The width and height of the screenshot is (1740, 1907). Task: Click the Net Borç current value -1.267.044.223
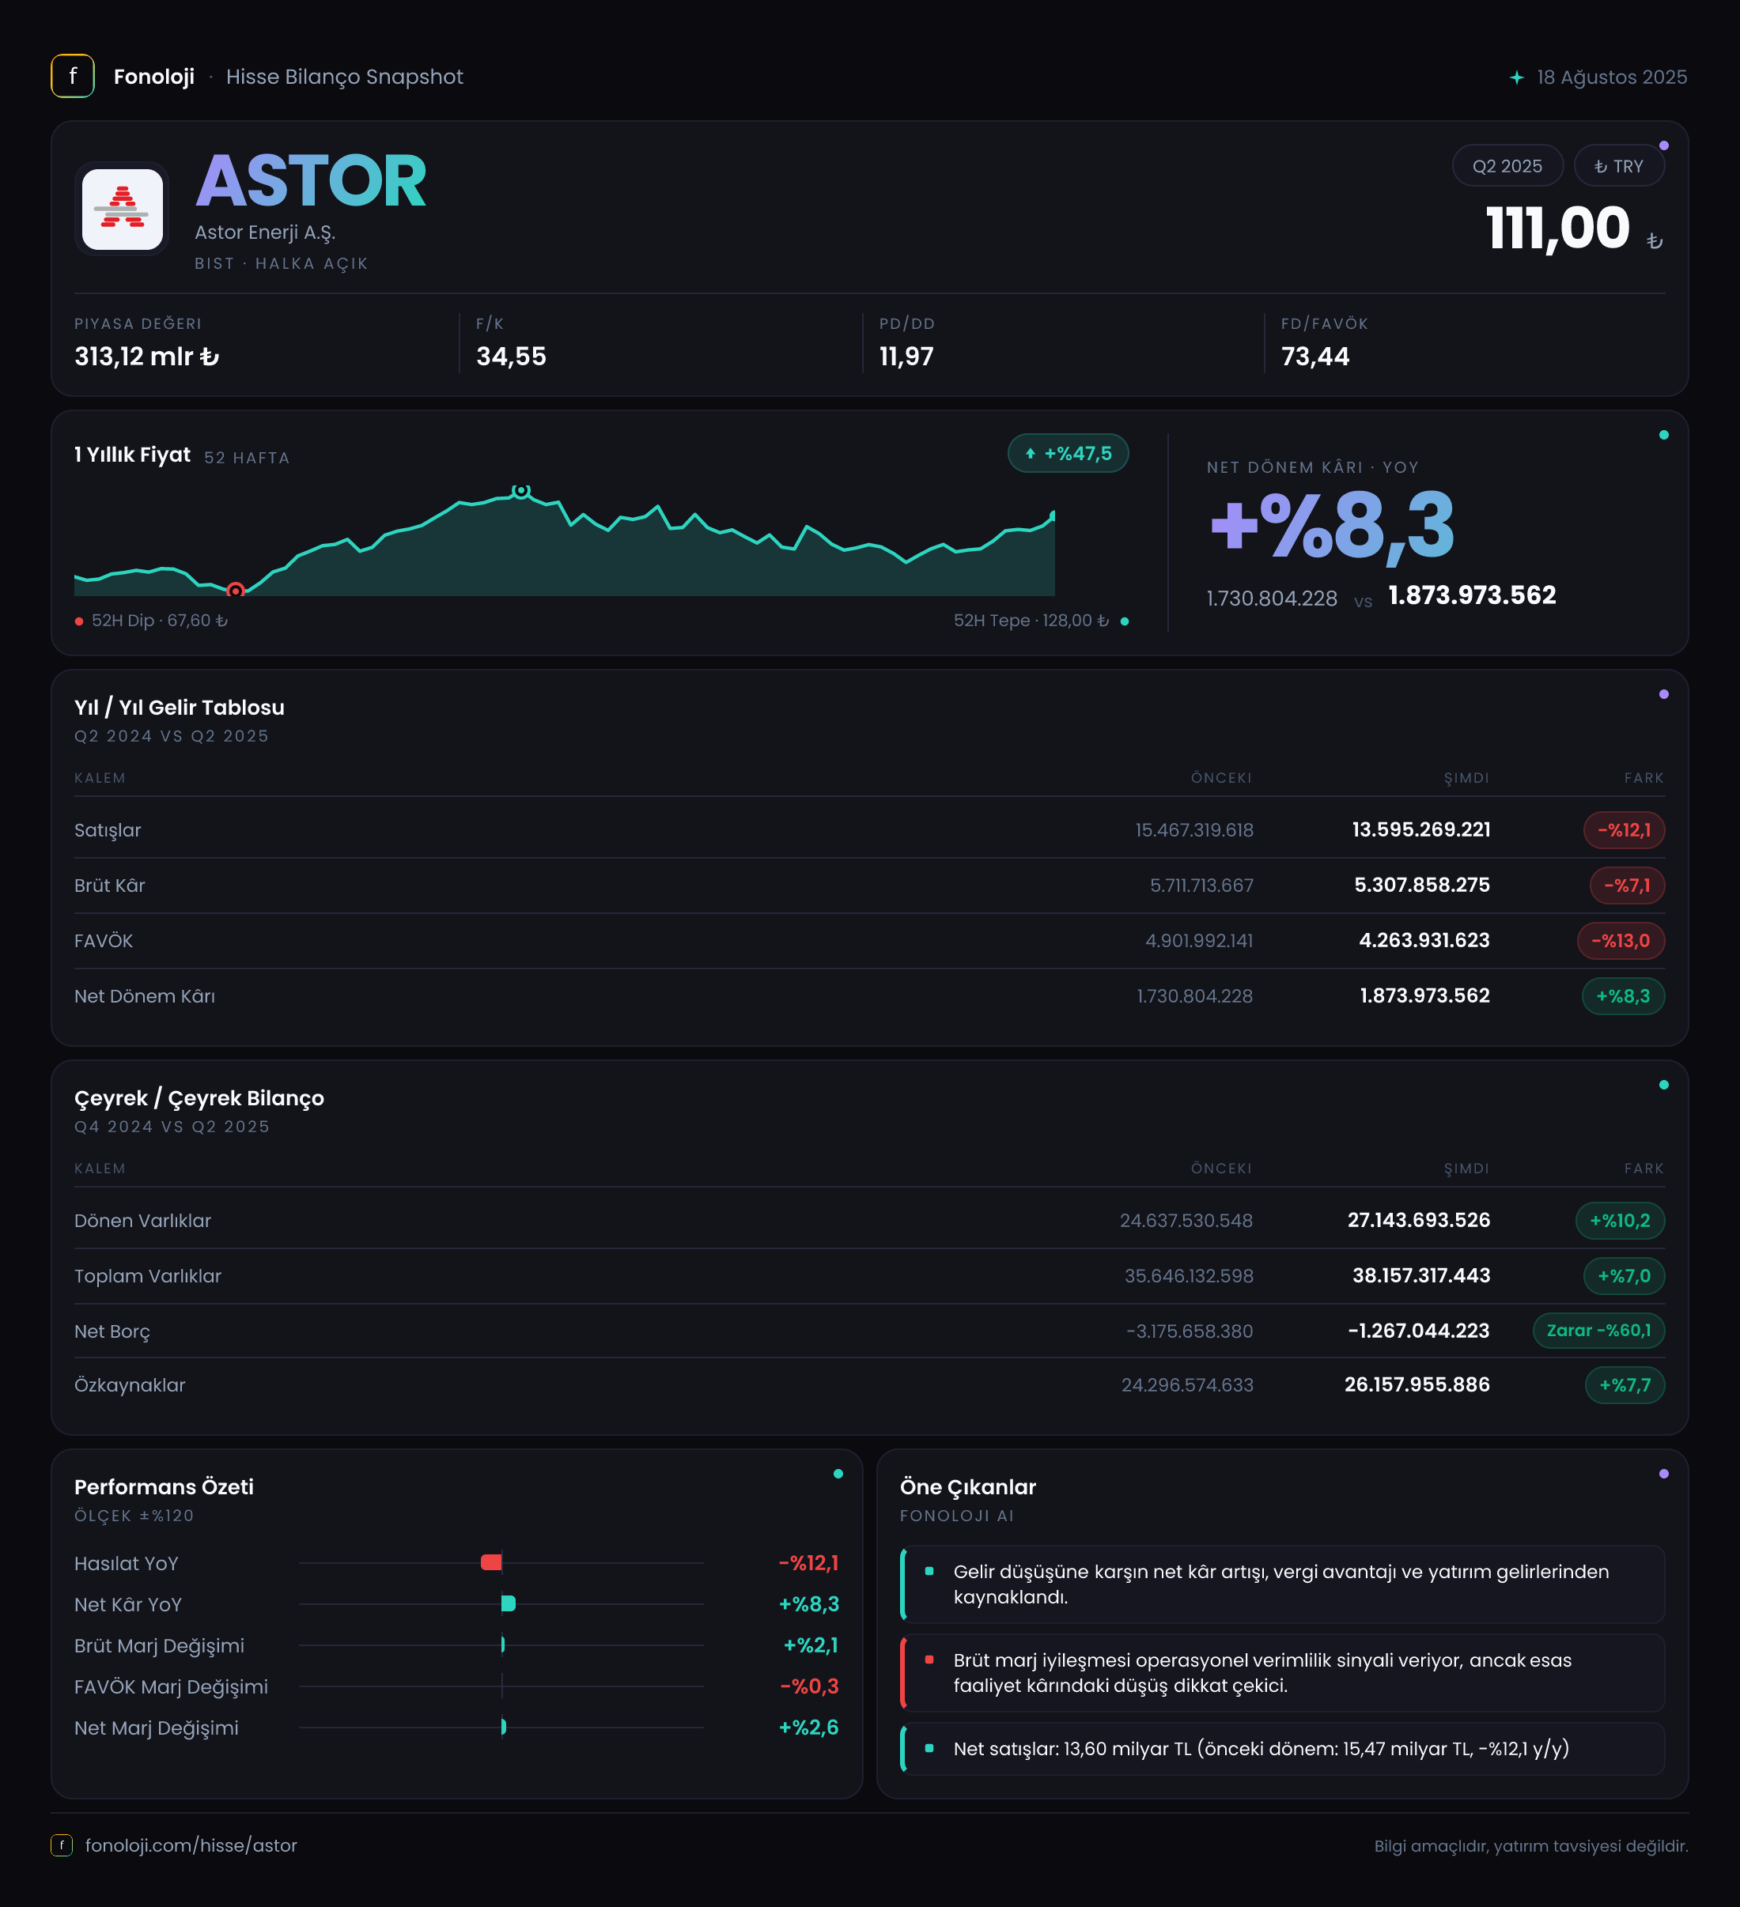(1418, 1331)
